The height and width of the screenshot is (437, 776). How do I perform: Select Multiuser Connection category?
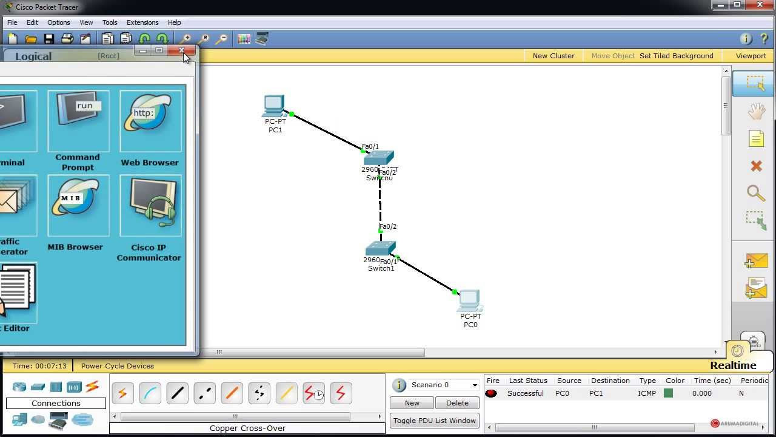82,419
